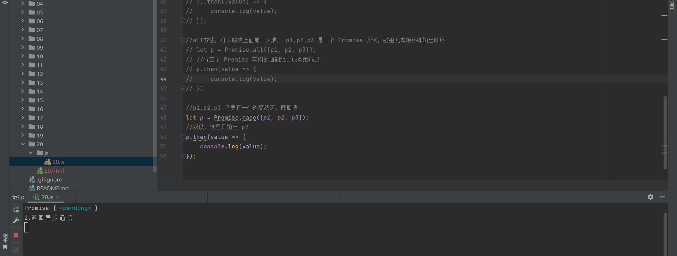Expand folder 05 in project tree
This screenshot has height=256, width=677.
click(x=23, y=12)
